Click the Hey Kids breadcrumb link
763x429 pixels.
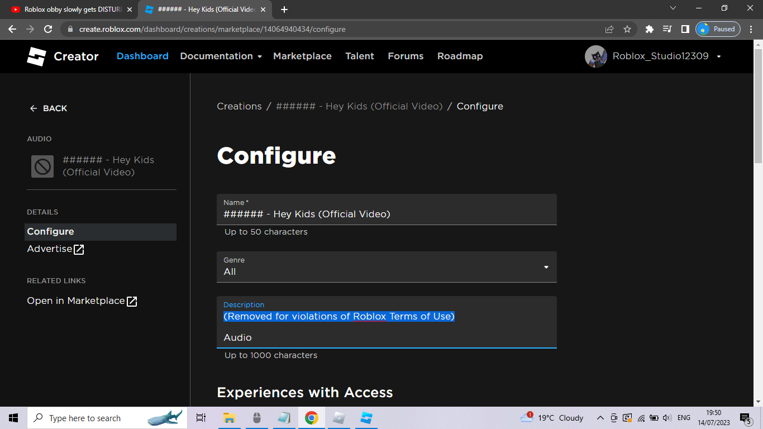[x=359, y=106]
